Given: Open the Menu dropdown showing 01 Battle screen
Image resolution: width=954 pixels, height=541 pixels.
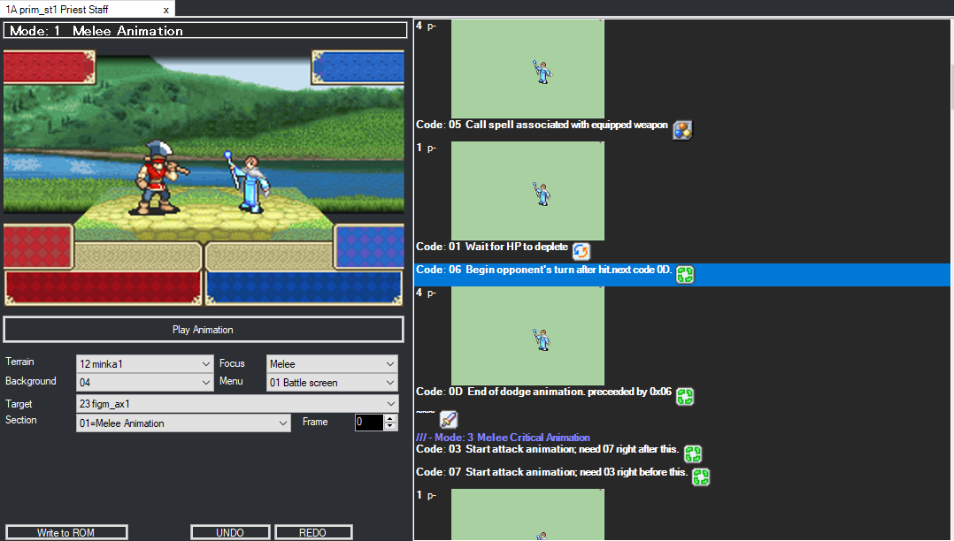Looking at the screenshot, I should pyautogui.click(x=332, y=383).
